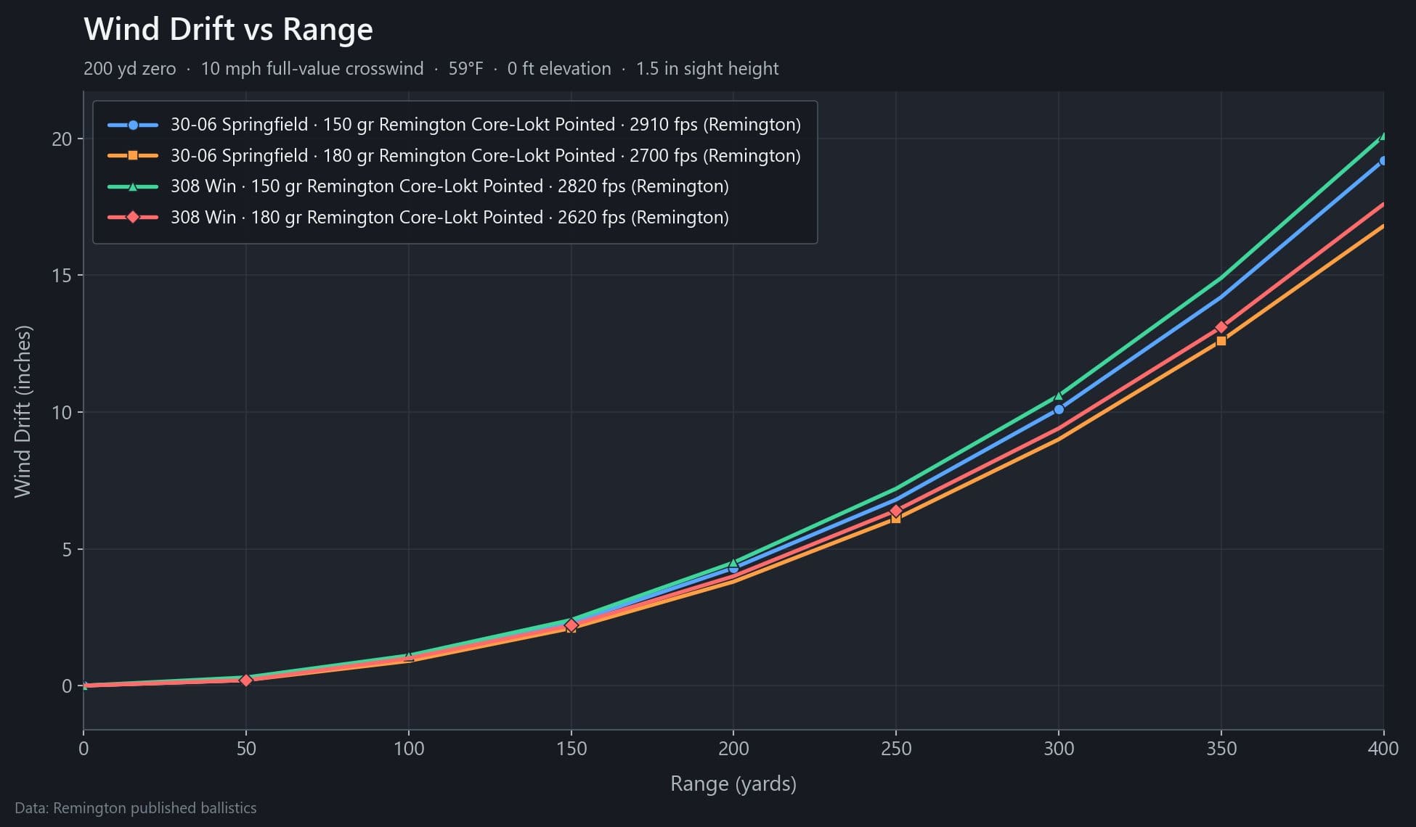
Task: Click the 308 Win 150 gr legend entry
Action: point(418,186)
